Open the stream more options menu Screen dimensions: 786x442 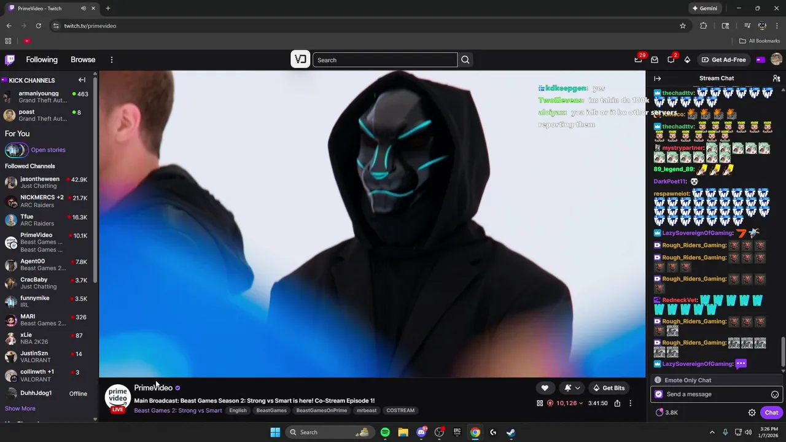(630, 403)
